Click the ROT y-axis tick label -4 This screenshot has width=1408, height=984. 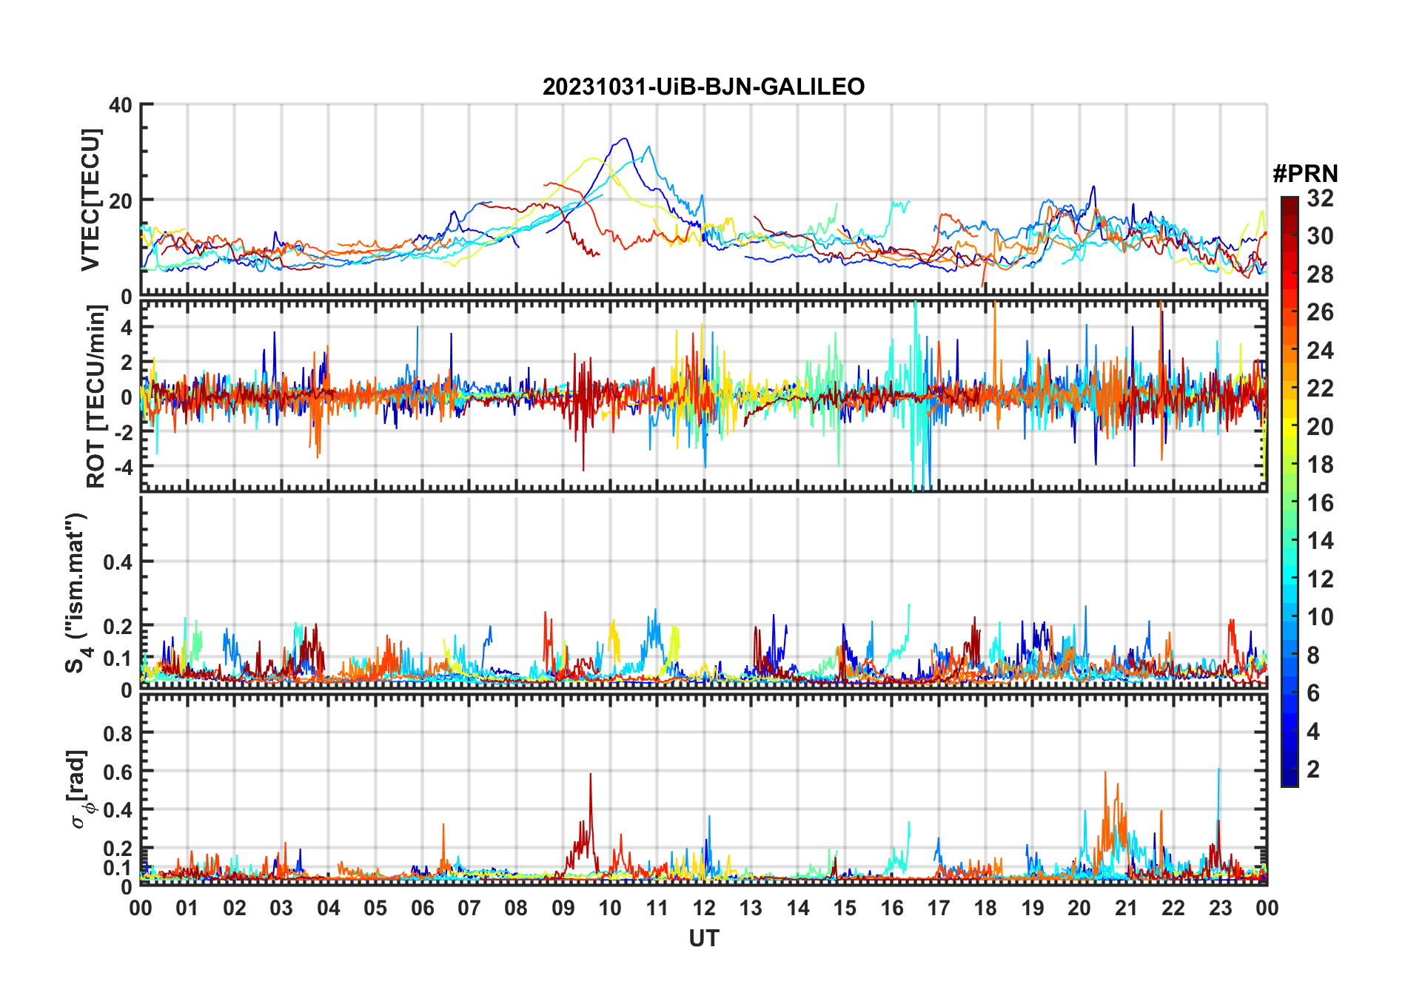click(x=124, y=468)
